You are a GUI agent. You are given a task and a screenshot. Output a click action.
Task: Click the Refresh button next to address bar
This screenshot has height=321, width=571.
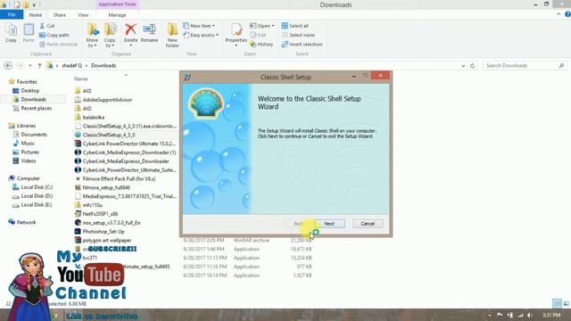472,65
